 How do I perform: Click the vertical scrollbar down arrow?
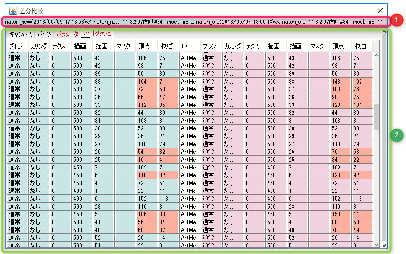pyautogui.click(x=376, y=244)
